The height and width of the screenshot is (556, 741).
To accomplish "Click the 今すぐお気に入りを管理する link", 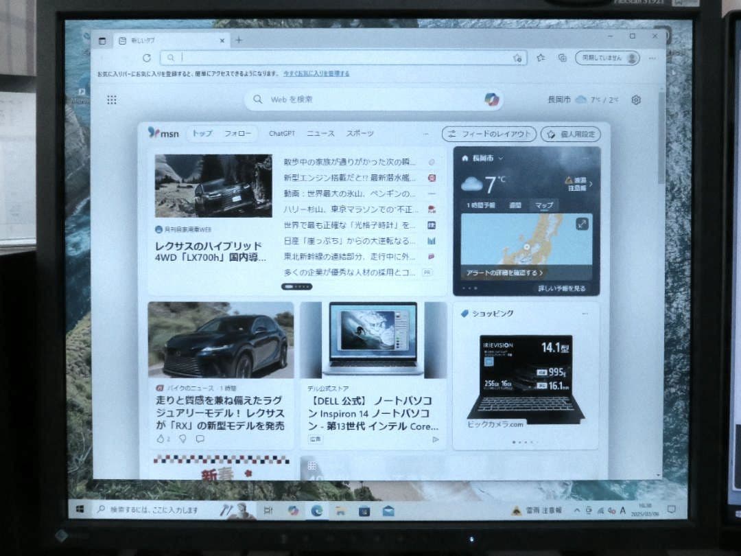I will pos(318,72).
